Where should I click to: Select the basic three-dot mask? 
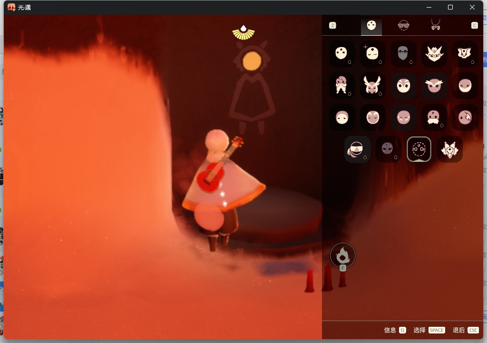click(341, 53)
